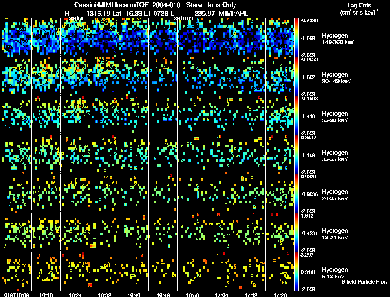Open the 35-55 keV panel at 16:48
390x297 pixels.
click(163, 155)
